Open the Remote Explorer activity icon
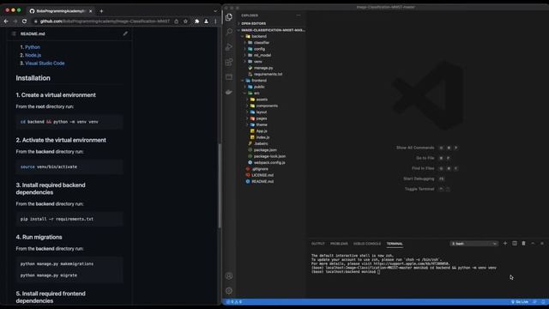Viewport: 549px width, 309px height. (229, 77)
